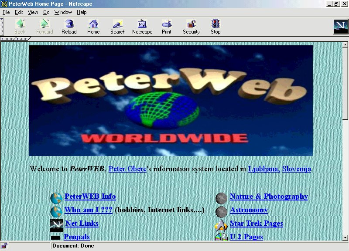Reload the current page
This screenshot has height=251, width=349.
point(69,27)
